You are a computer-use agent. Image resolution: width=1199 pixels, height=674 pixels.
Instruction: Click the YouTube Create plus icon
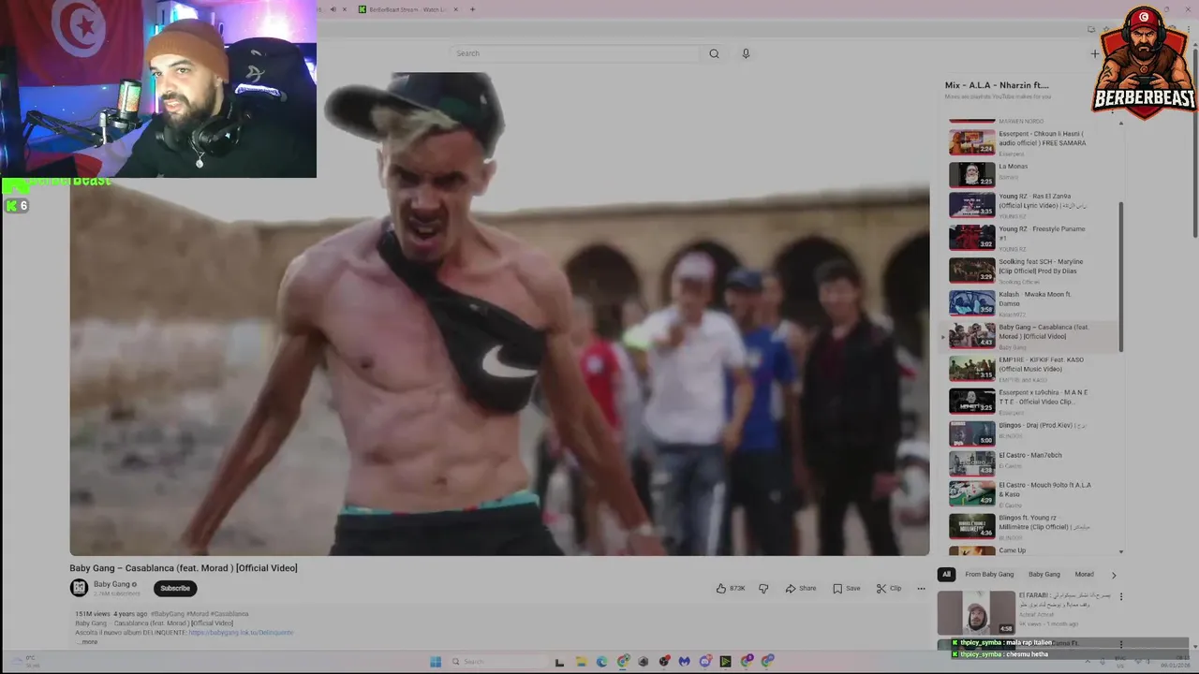click(x=1094, y=53)
